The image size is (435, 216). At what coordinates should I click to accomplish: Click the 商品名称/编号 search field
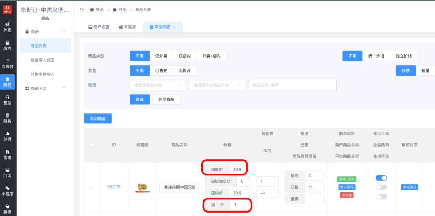click(x=292, y=85)
